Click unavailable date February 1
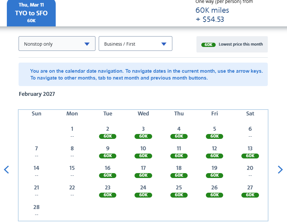287x223 pixels. pos(72,132)
